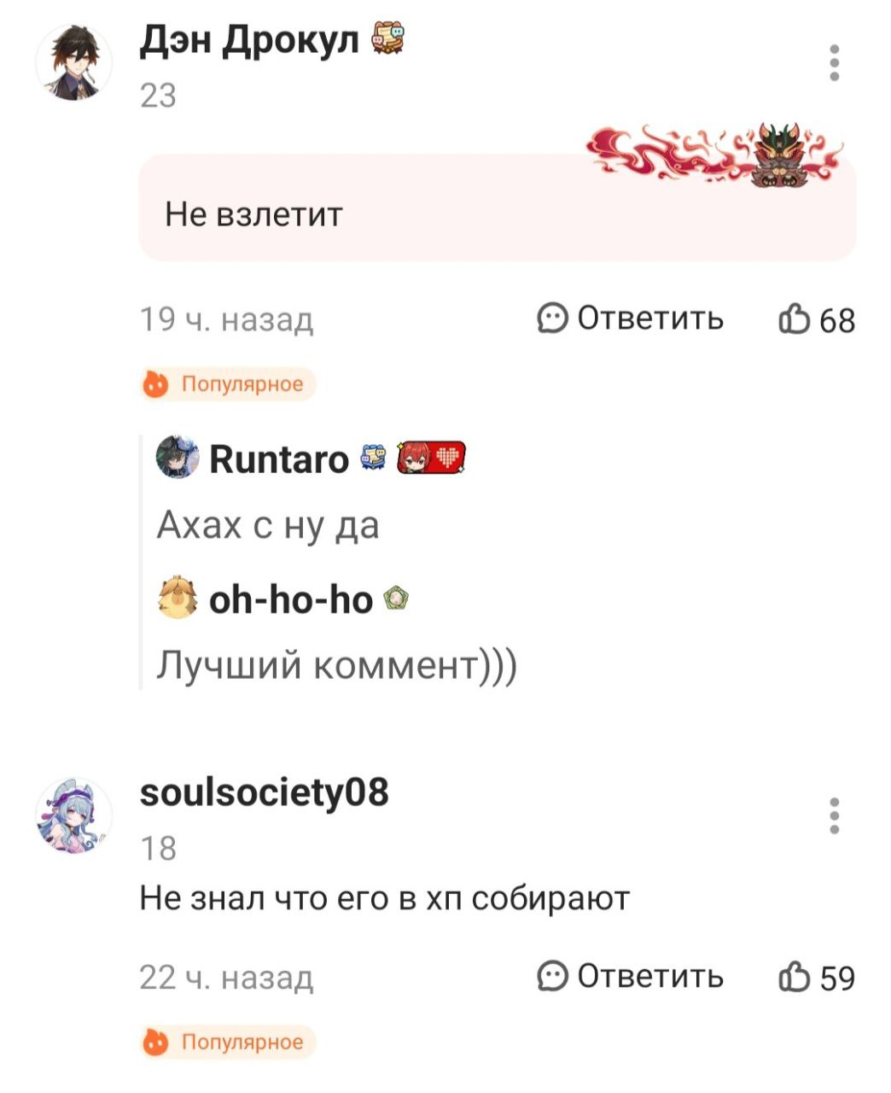Tap the Популярное tag under soulsociety08's comment
The image size is (891, 1093).
coord(228,1042)
